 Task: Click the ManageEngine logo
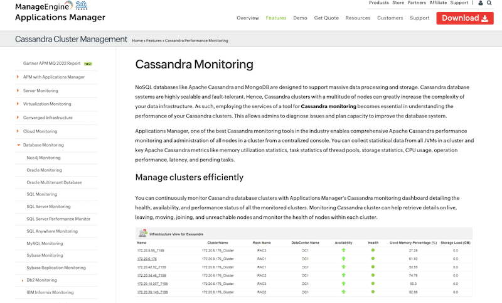click(x=44, y=6)
